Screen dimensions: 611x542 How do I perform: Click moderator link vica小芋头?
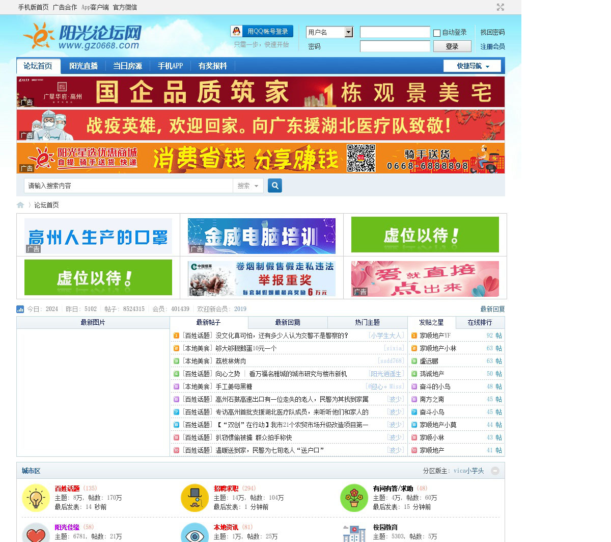click(x=468, y=471)
